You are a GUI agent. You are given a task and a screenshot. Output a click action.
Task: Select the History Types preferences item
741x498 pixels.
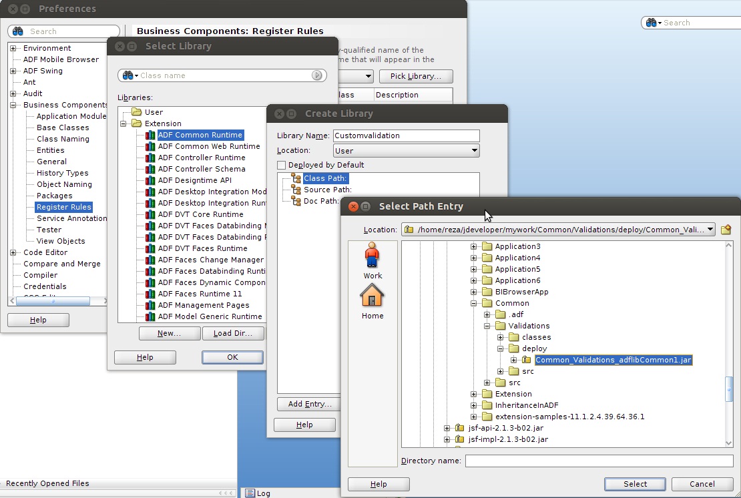[62, 173]
